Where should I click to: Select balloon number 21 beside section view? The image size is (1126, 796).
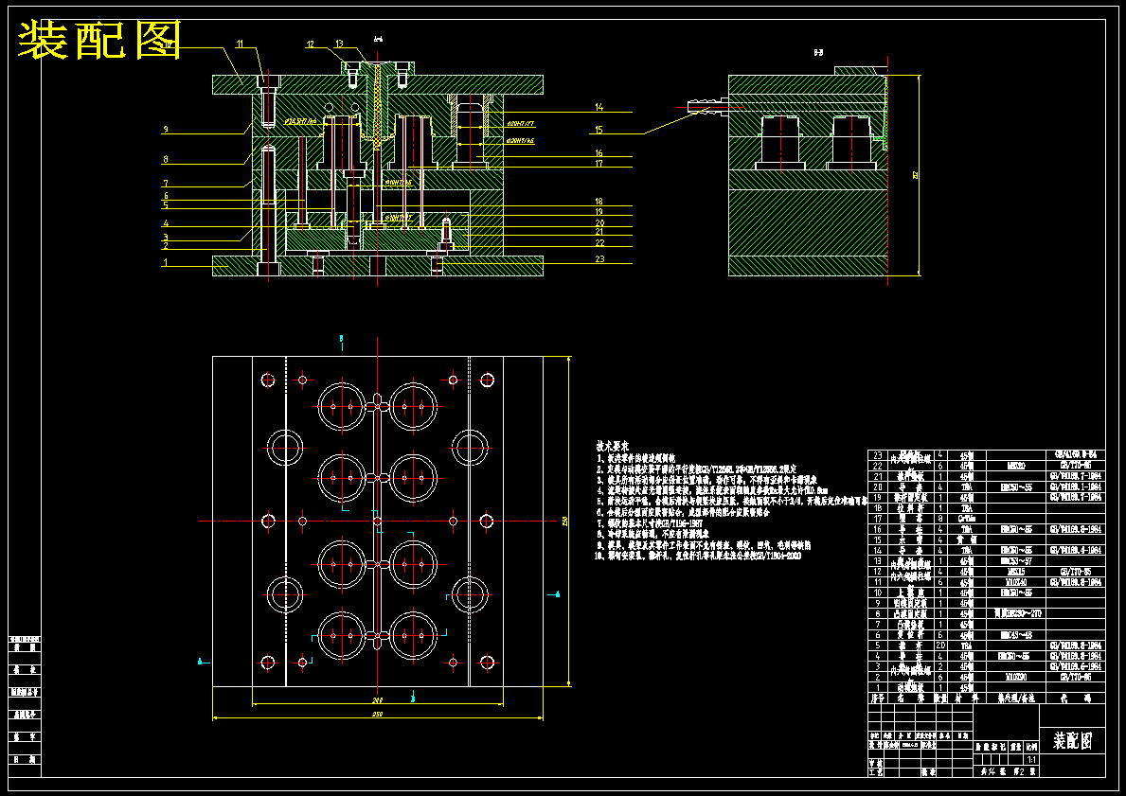pyautogui.click(x=599, y=232)
